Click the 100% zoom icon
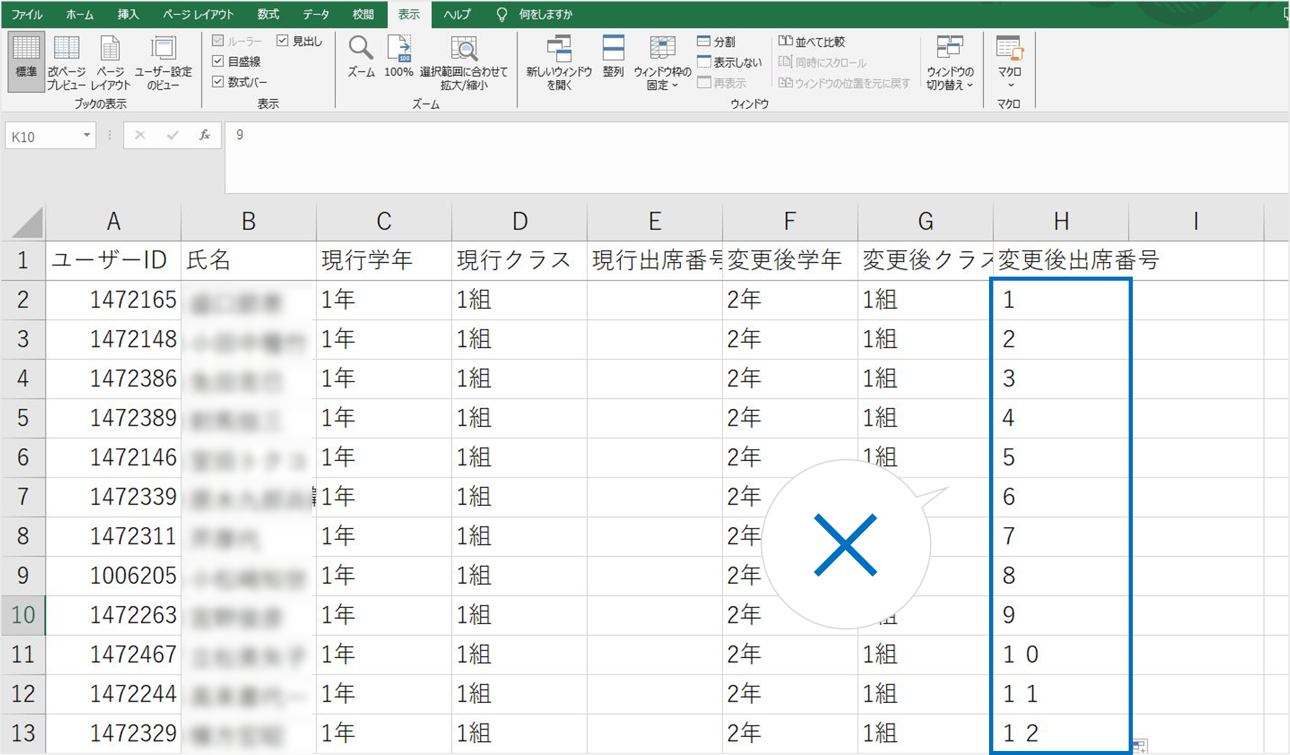This screenshot has height=755, width=1290. click(x=399, y=49)
